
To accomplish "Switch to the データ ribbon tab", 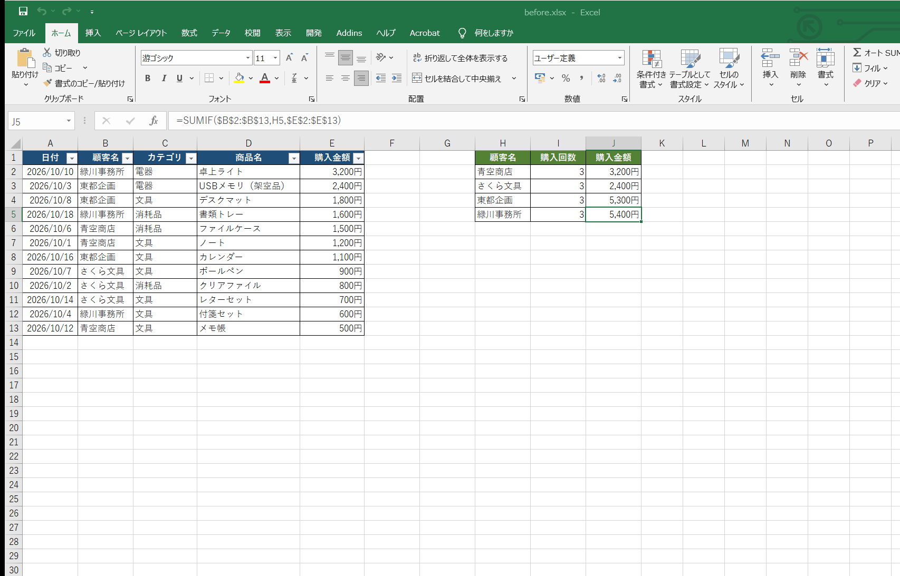I will pyautogui.click(x=221, y=33).
